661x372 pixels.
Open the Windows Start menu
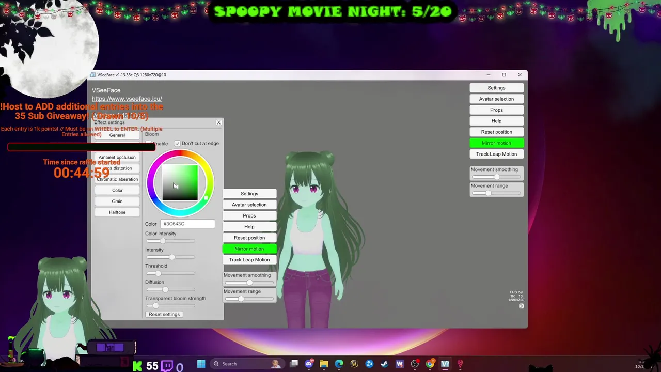pyautogui.click(x=201, y=364)
